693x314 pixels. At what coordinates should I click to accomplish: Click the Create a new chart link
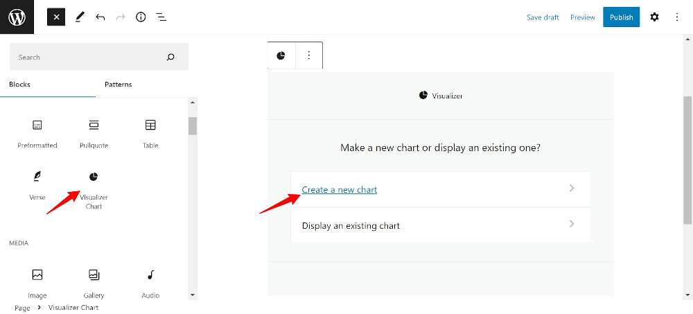(x=340, y=190)
